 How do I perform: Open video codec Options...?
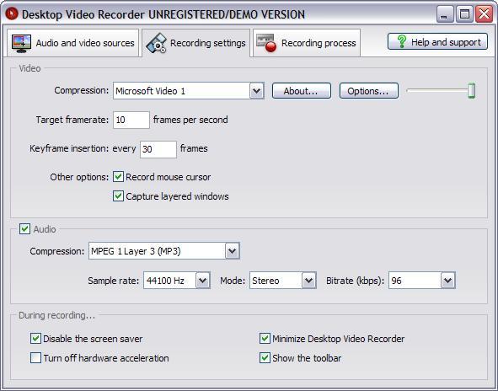(x=369, y=91)
